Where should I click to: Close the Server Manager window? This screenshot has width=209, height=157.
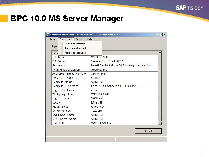point(165,35)
